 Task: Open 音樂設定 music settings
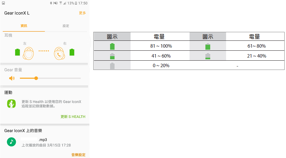(79, 155)
